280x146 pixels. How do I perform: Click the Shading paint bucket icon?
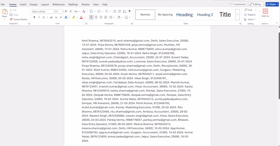tap(119, 17)
